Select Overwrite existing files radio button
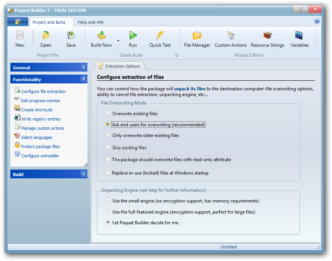Viewport: 332px width, 261px height. (x=108, y=113)
